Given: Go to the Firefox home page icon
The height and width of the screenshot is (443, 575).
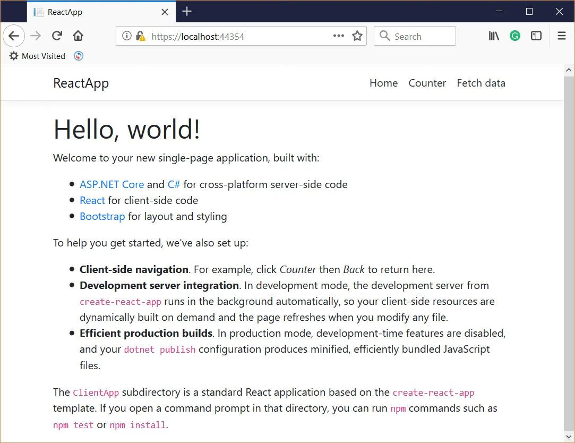Looking at the screenshot, I should [78, 36].
